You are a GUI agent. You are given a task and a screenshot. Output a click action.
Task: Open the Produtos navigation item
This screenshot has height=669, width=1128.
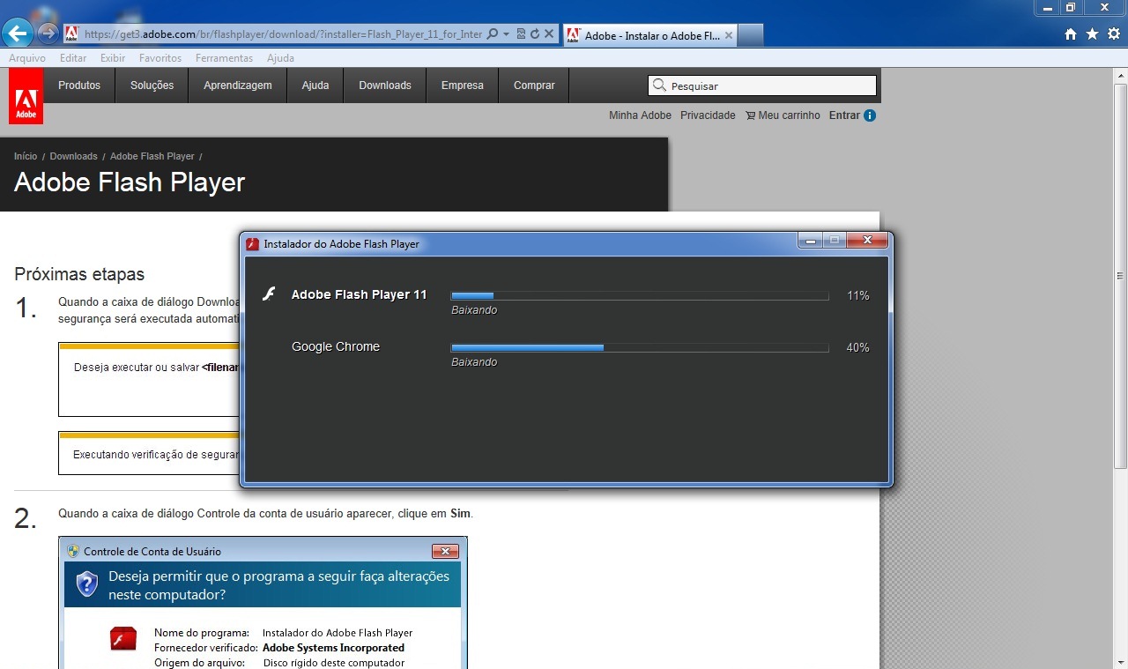[79, 85]
